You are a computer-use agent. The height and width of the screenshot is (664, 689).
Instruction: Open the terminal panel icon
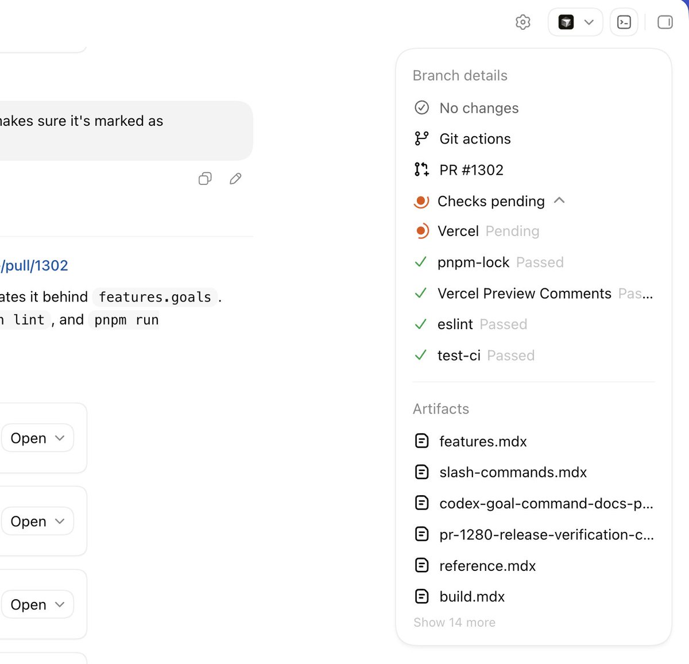point(624,22)
